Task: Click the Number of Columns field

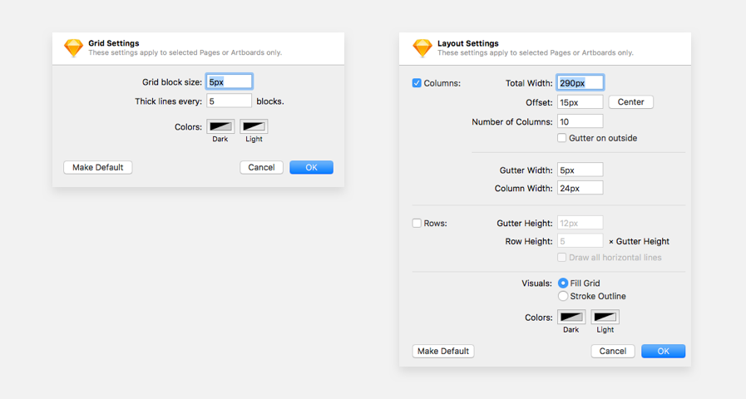Action: point(580,121)
